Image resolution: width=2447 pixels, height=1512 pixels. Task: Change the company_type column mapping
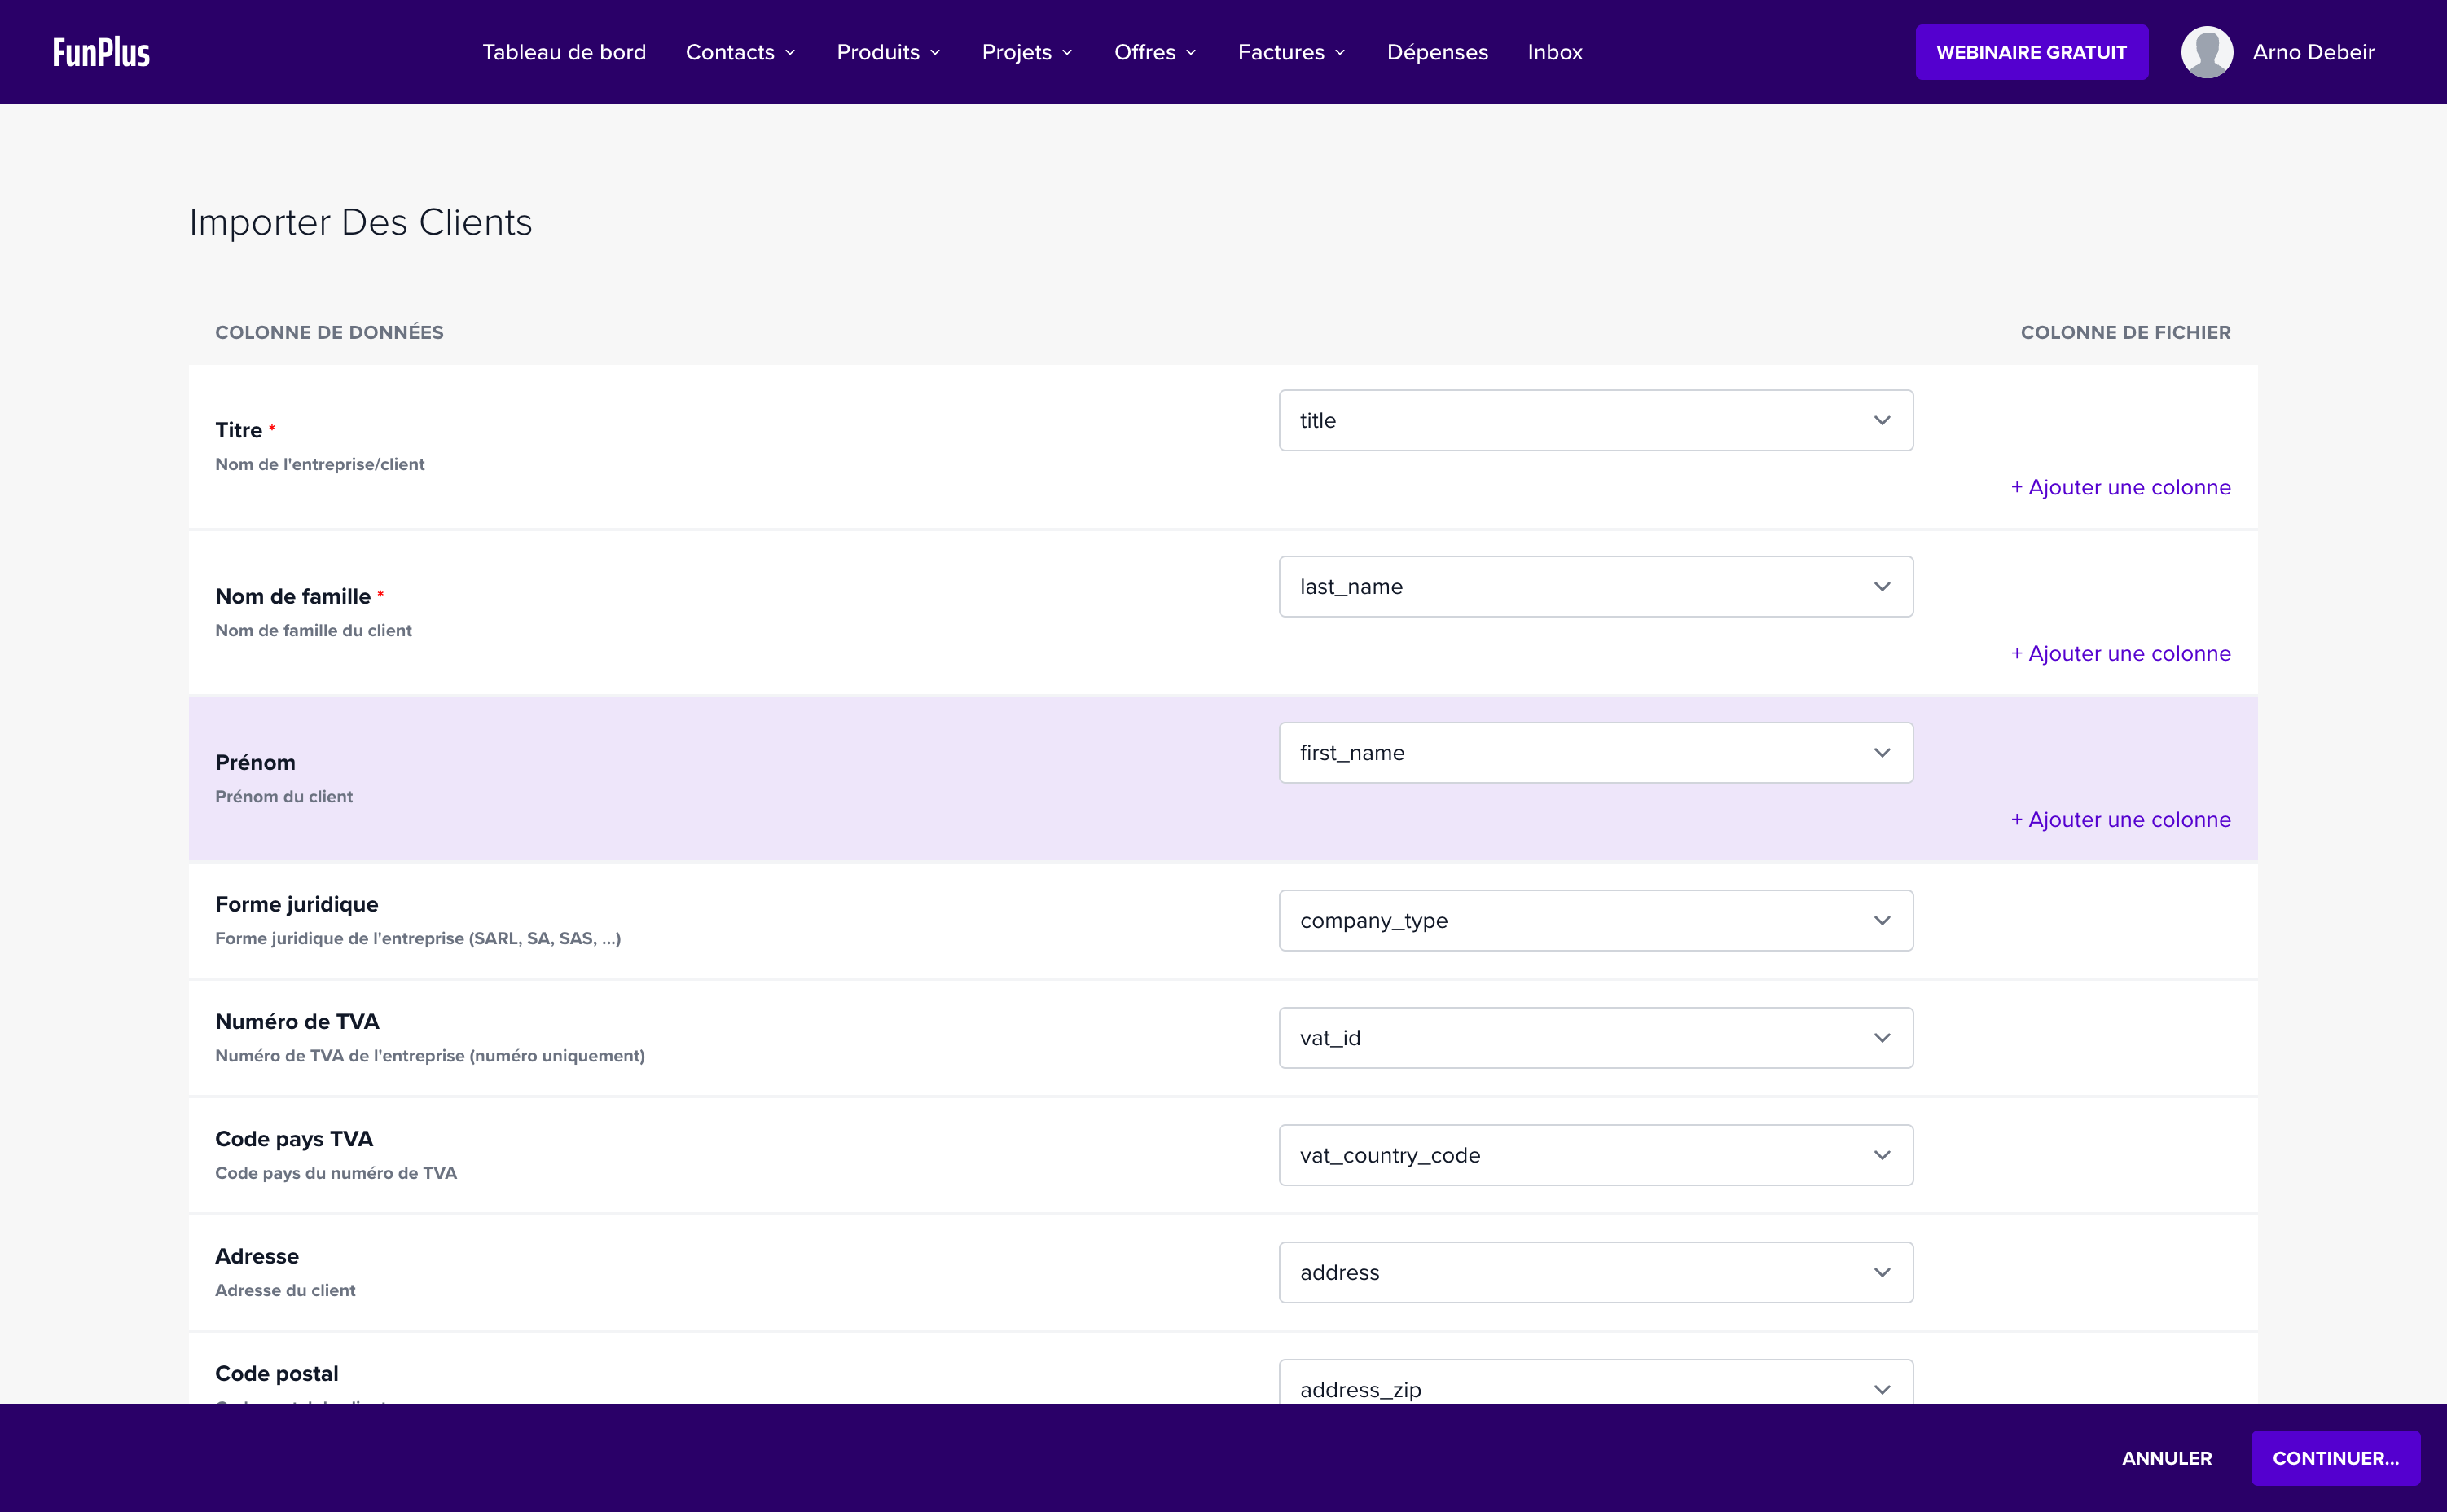point(1595,920)
